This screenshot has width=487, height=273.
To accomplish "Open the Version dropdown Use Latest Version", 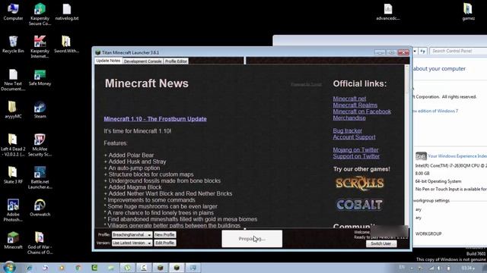I will pos(132,243).
